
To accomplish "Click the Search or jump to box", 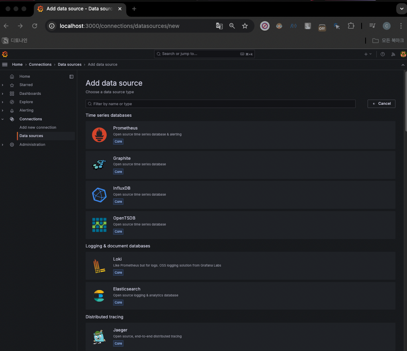I will pos(204,54).
